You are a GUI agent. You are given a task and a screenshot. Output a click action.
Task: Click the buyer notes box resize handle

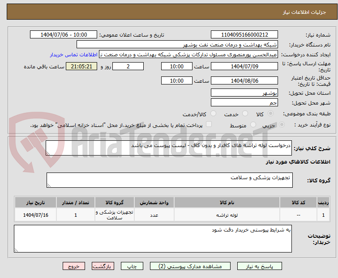pyautogui.click(x=17, y=250)
